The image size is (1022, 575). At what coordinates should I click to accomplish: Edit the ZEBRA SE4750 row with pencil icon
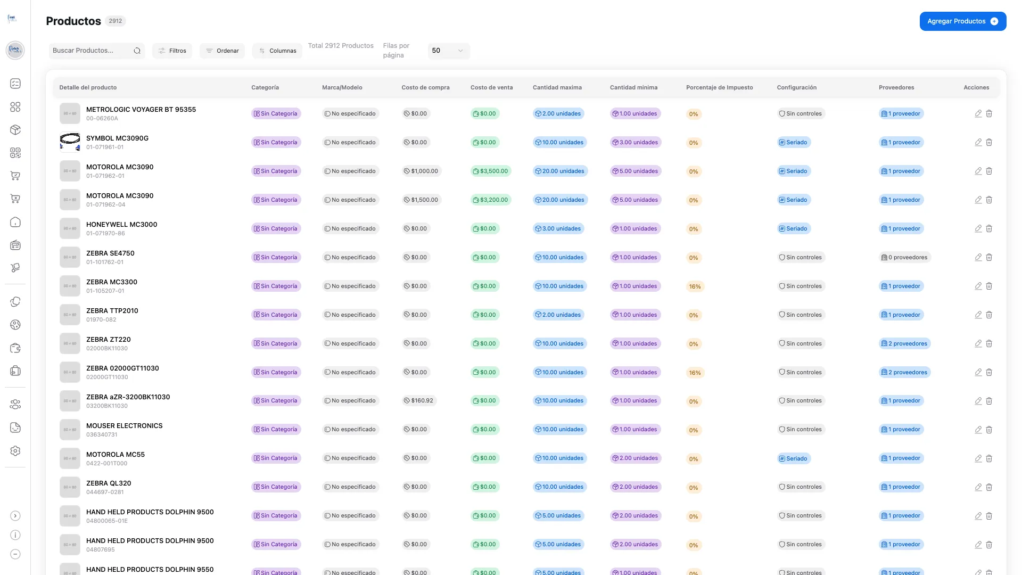pos(978,257)
